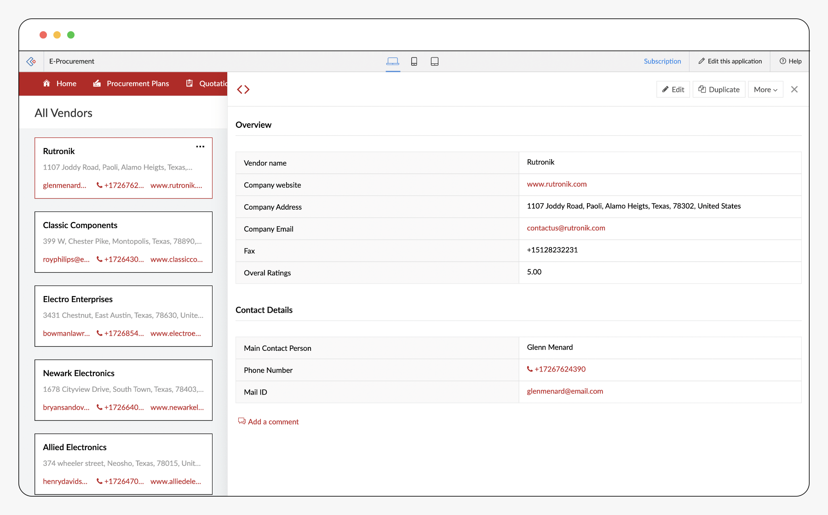The image size is (828, 515).
Task: Click www.rutronik.... link on Rutronik card
Action: [176, 185]
